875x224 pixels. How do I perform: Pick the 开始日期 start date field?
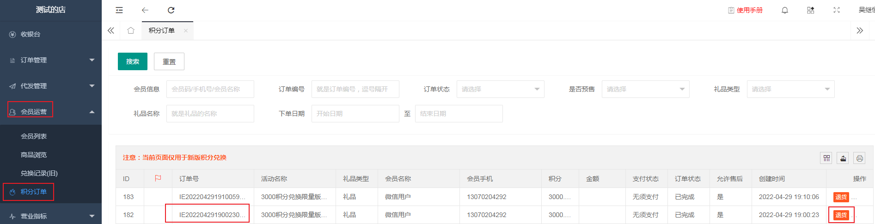pyautogui.click(x=355, y=114)
